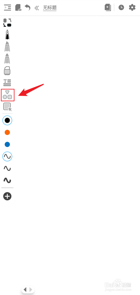140x295 pixels.
Task: Choose the black color swatch
Action: (7, 120)
